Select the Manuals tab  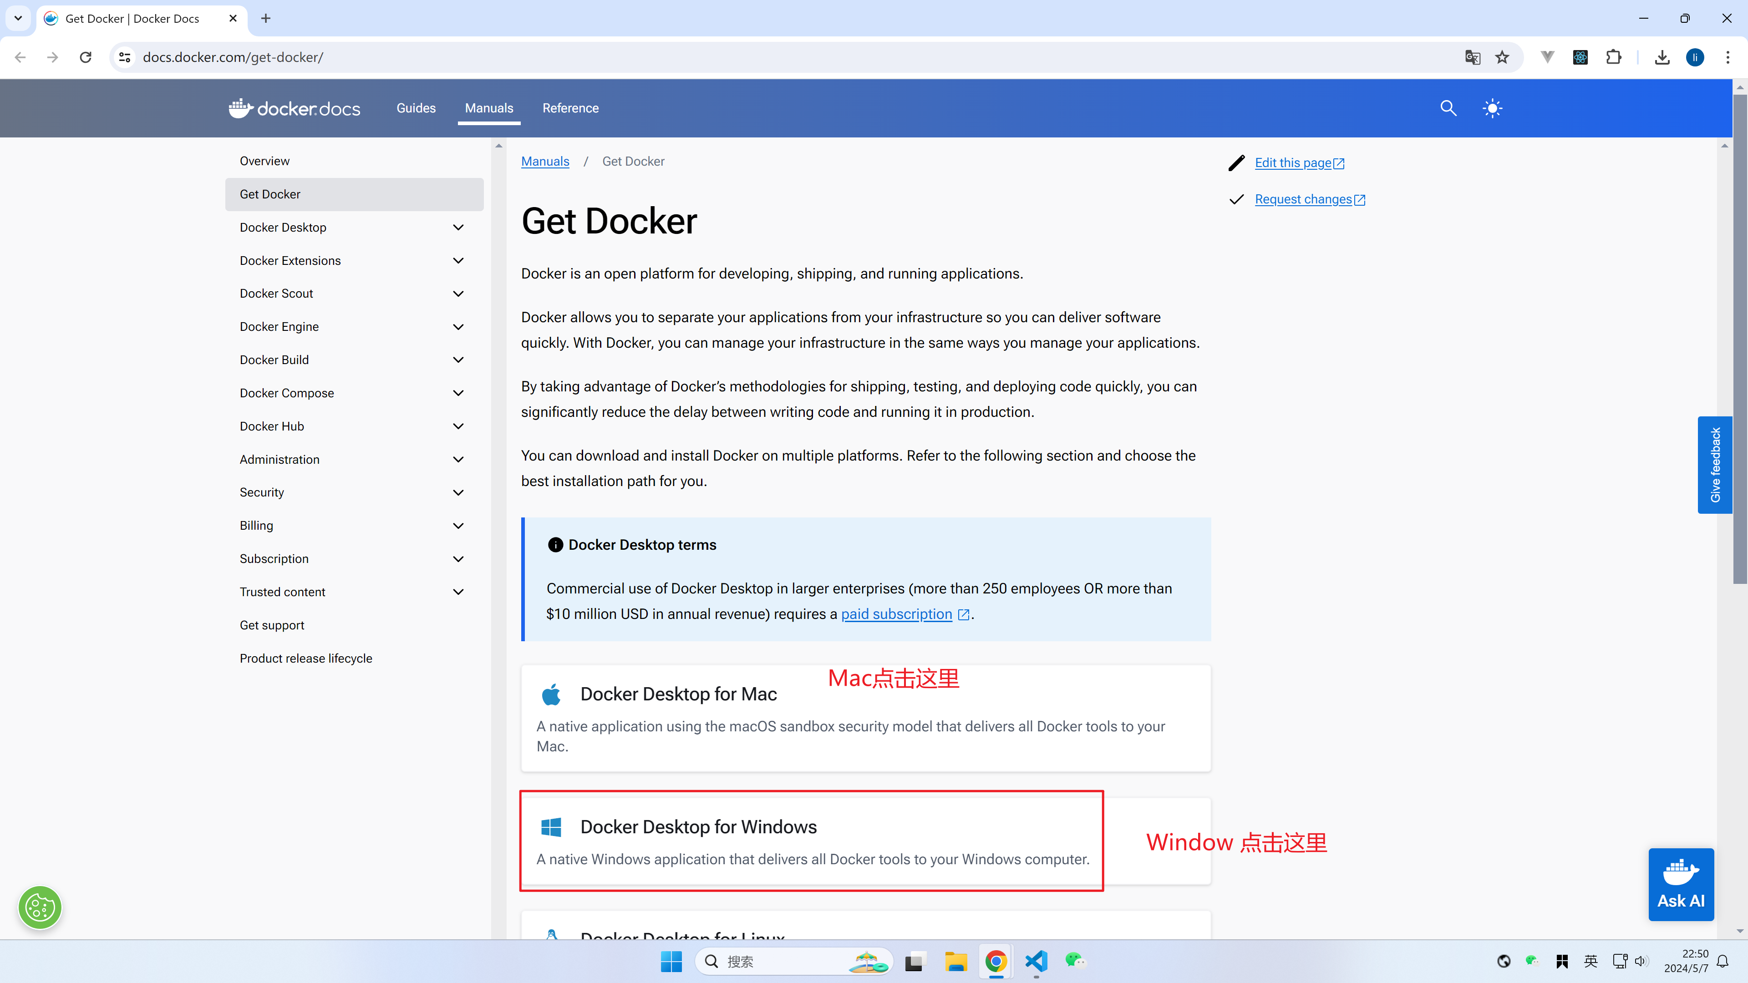click(x=488, y=109)
